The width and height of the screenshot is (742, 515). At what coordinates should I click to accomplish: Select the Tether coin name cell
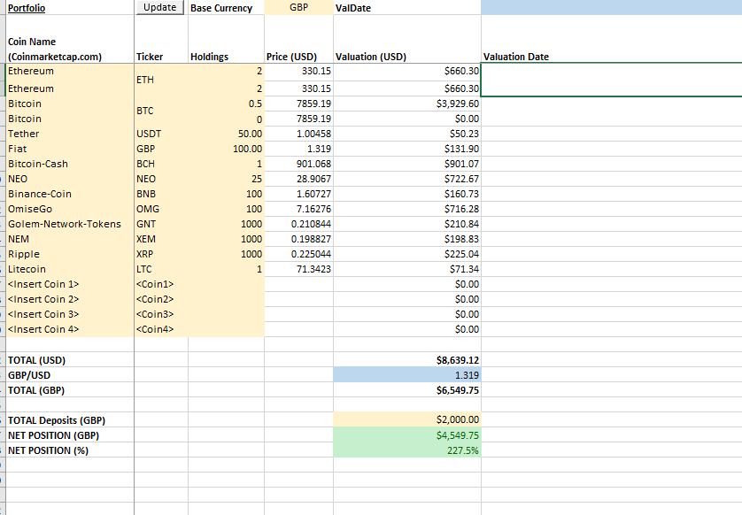(70, 134)
